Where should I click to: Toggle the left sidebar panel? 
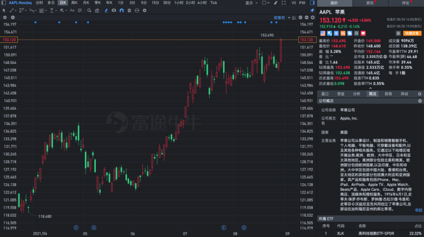coord(4,3)
